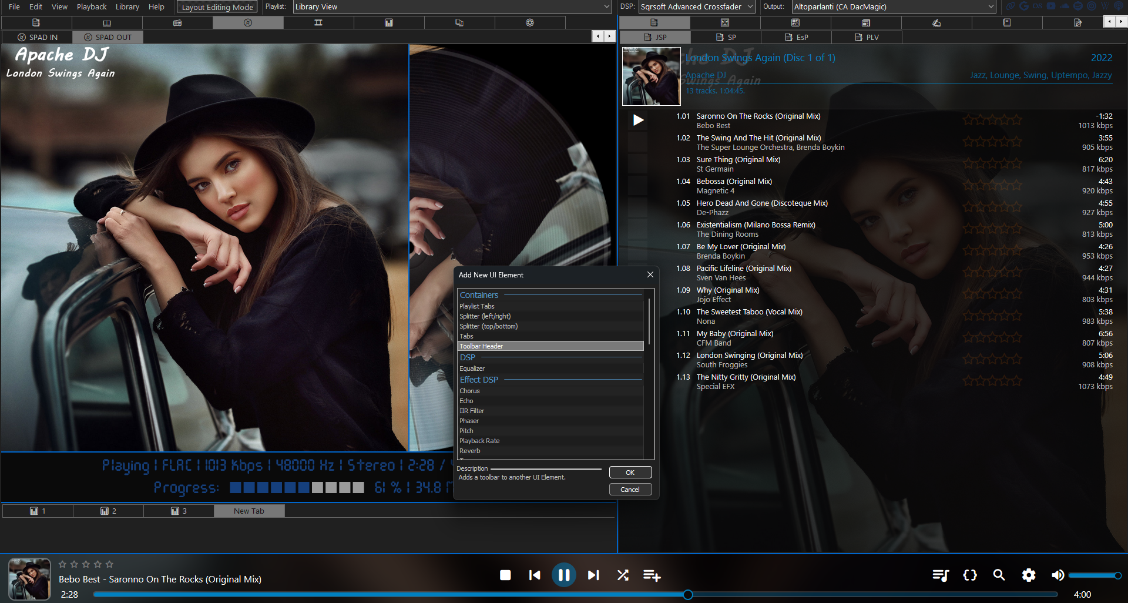This screenshot has height=603, width=1128.
Task: Switch to the devices icon tab
Action: click(x=459, y=23)
